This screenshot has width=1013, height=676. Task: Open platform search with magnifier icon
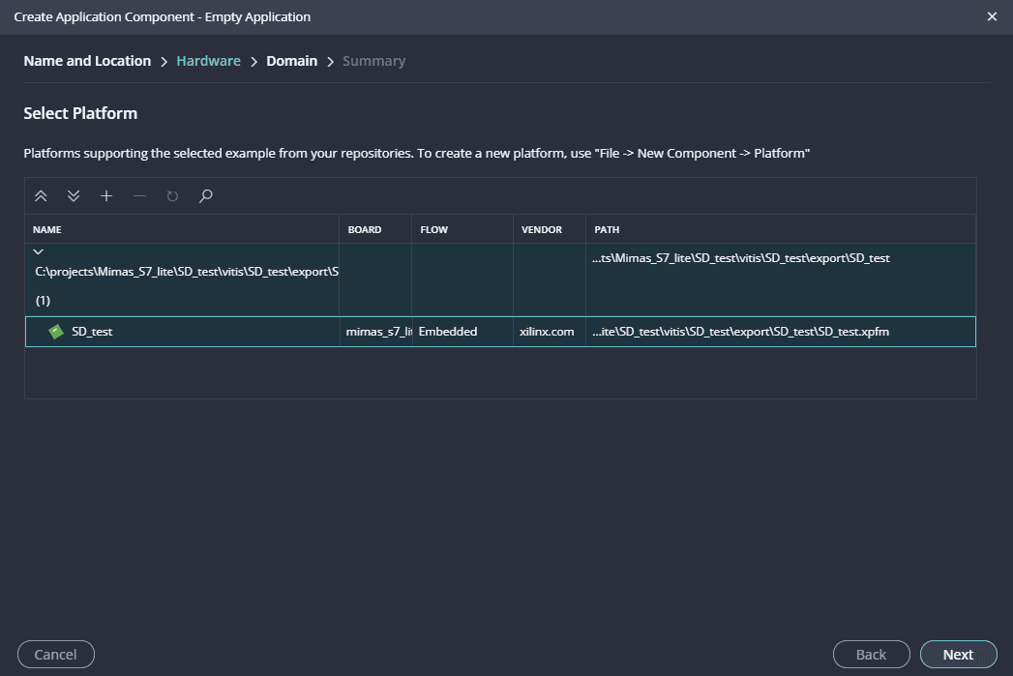pos(205,196)
